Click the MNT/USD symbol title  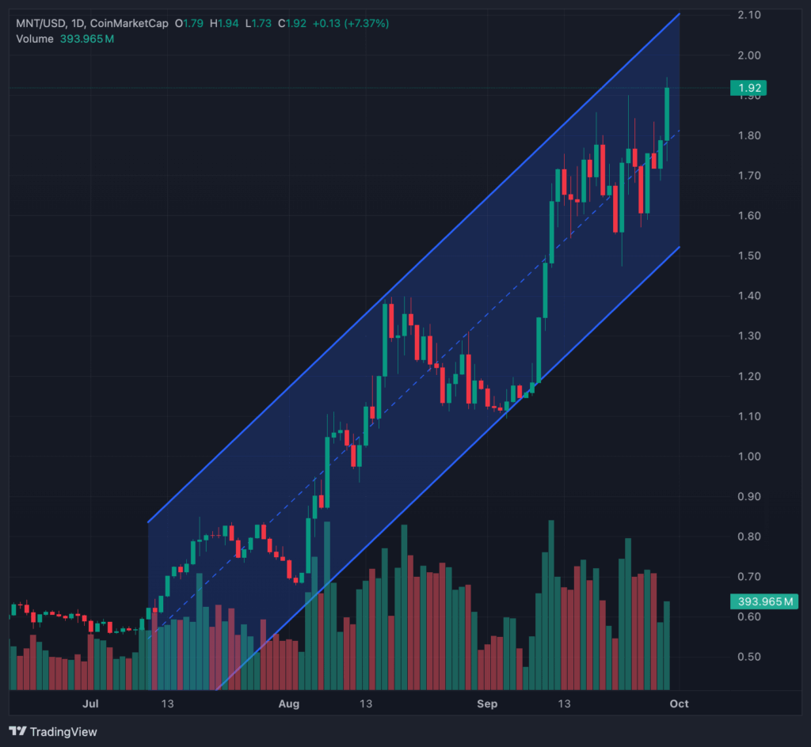coord(41,23)
